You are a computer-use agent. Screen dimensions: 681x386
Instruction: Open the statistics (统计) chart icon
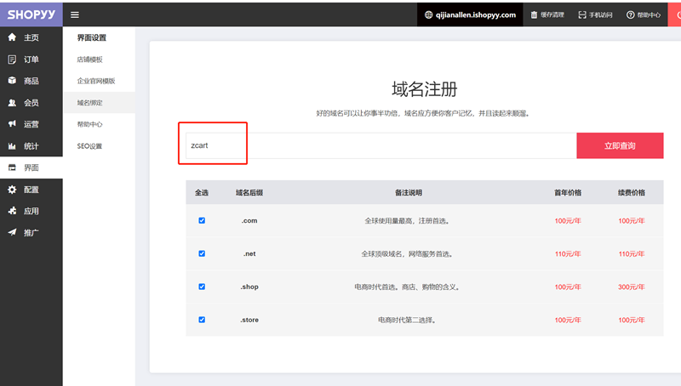coord(12,146)
